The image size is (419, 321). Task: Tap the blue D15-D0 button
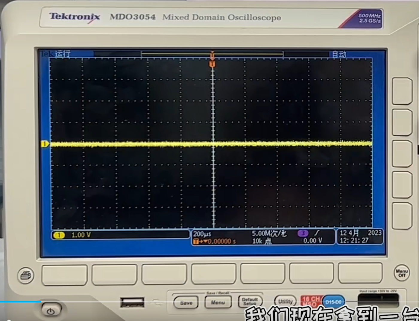(333, 302)
